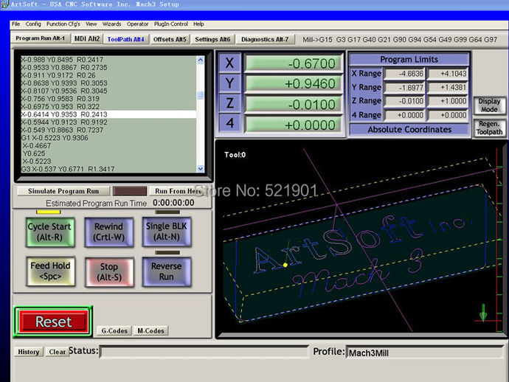
Task: Click the Absolute Coordinates label
Action: pyautogui.click(x=409, y=130)
